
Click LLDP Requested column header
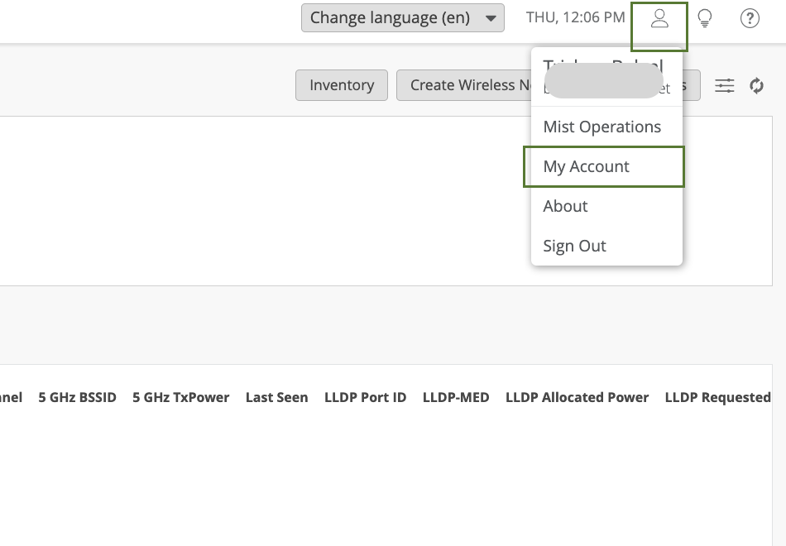pyautogui.click(x=717, y=397)
